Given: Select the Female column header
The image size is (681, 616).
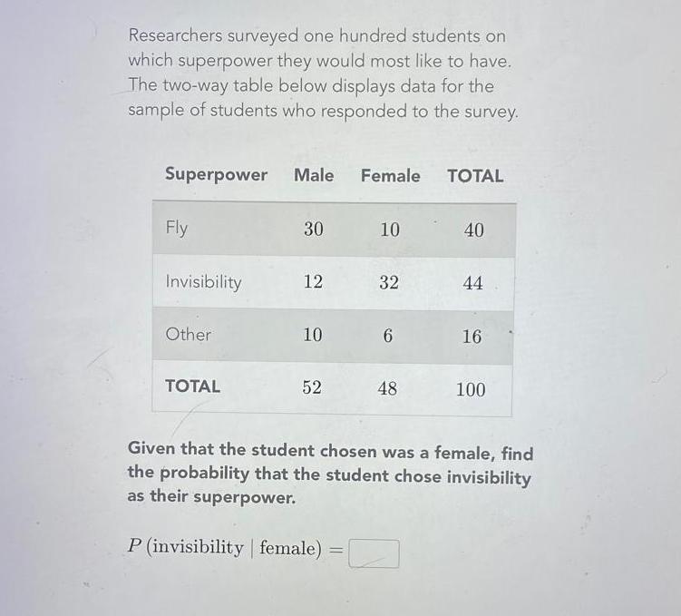Looking at the screenshot, I should coord(390,176).
